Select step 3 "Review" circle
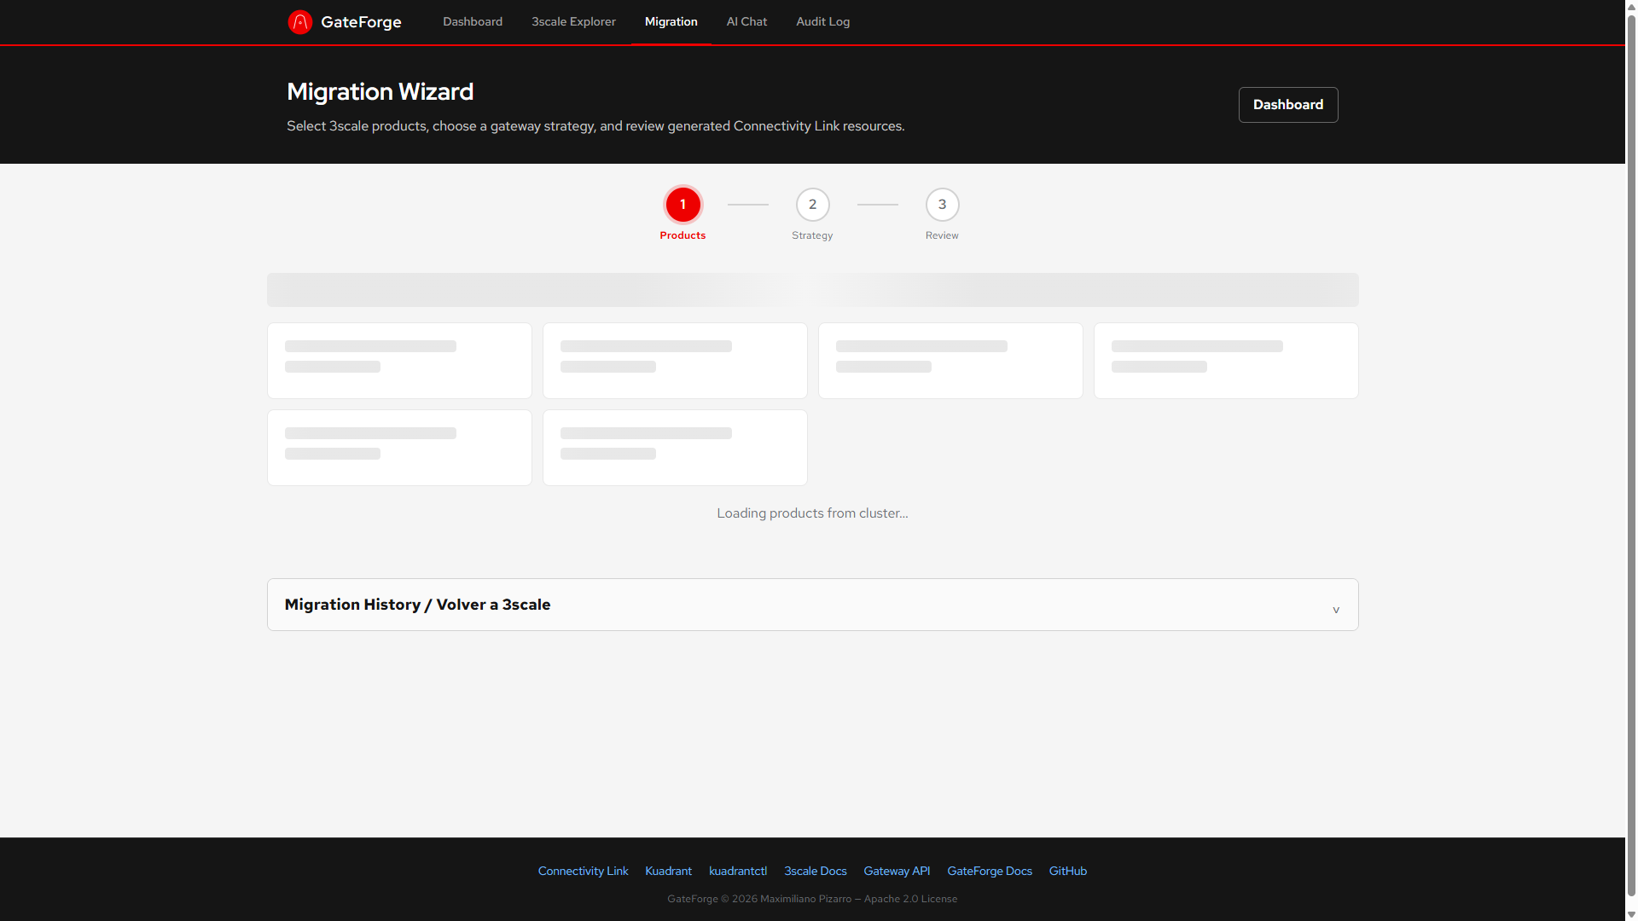Viewport: 1638px width, 921px height. [x=942, y=205]
